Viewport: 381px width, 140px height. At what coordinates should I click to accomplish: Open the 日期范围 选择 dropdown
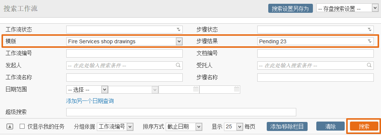pyautogui.click(x=87, y=90)
